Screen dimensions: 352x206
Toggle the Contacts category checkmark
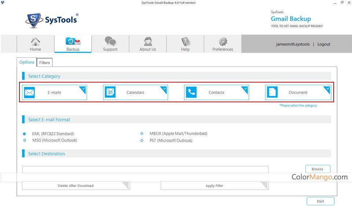245,89
